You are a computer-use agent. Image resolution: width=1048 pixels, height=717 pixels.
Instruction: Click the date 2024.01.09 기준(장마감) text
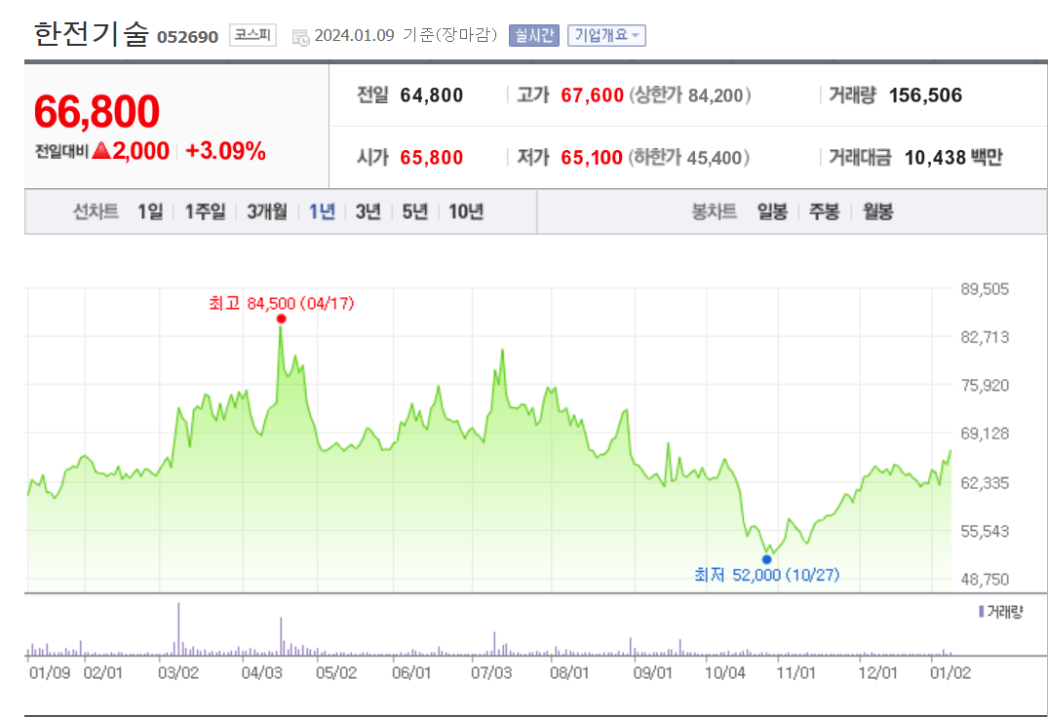click(407, 35)
